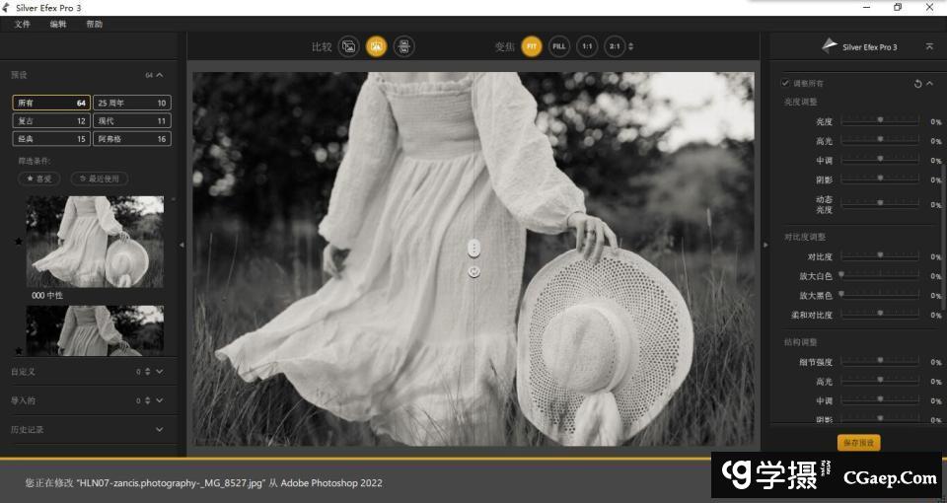
Task: Collapse the left presets panel arrow
Action: point(182,245)
